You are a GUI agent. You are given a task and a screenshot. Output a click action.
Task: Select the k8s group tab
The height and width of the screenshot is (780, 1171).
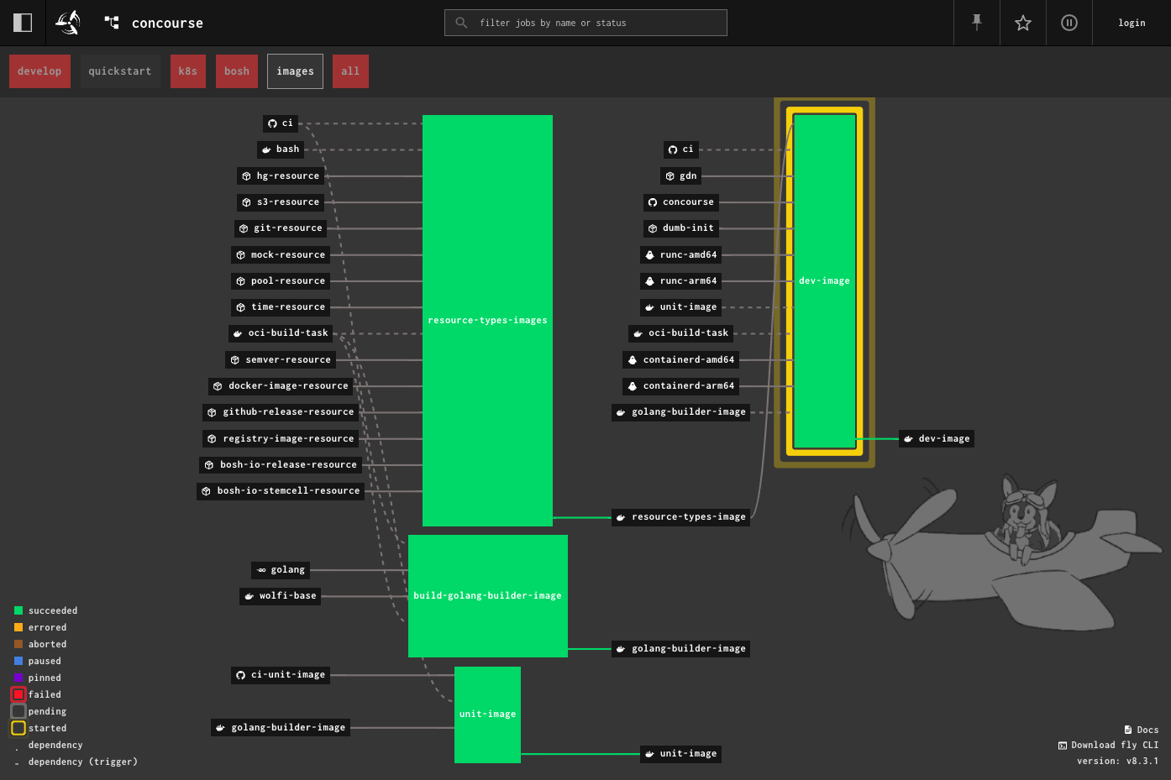[188, 71]
